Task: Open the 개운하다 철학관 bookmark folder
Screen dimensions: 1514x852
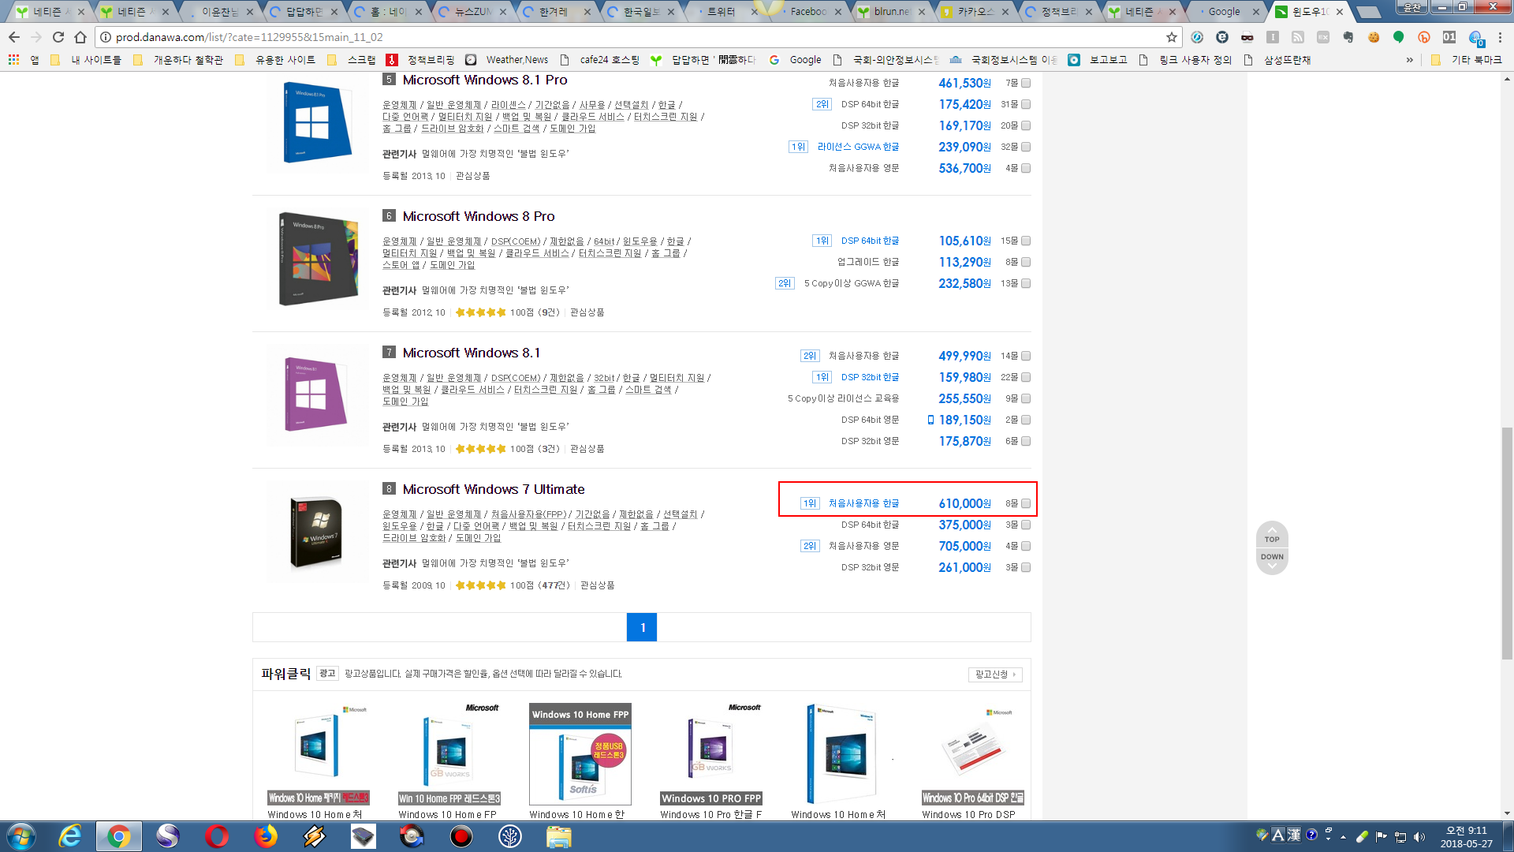Action: [178, 60]
